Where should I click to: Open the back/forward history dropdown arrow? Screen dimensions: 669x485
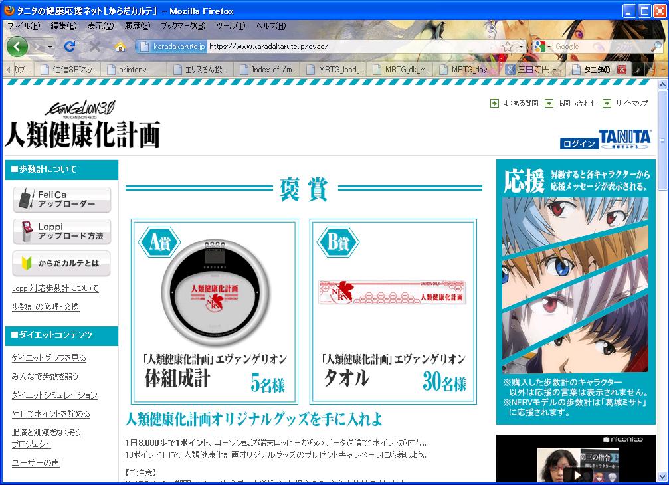50,47
